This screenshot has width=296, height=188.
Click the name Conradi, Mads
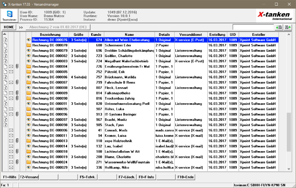click(x=116, y=130)
